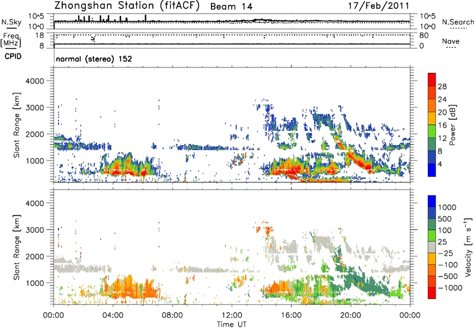
Task: Click the '20' label on the Power colorbar
Action: [442, 112]
